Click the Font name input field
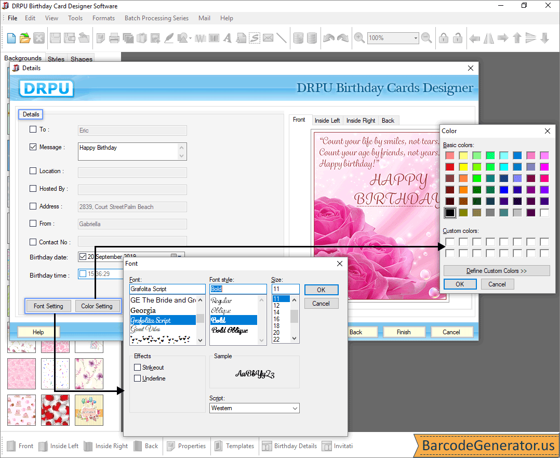 (x=167, y=289)
